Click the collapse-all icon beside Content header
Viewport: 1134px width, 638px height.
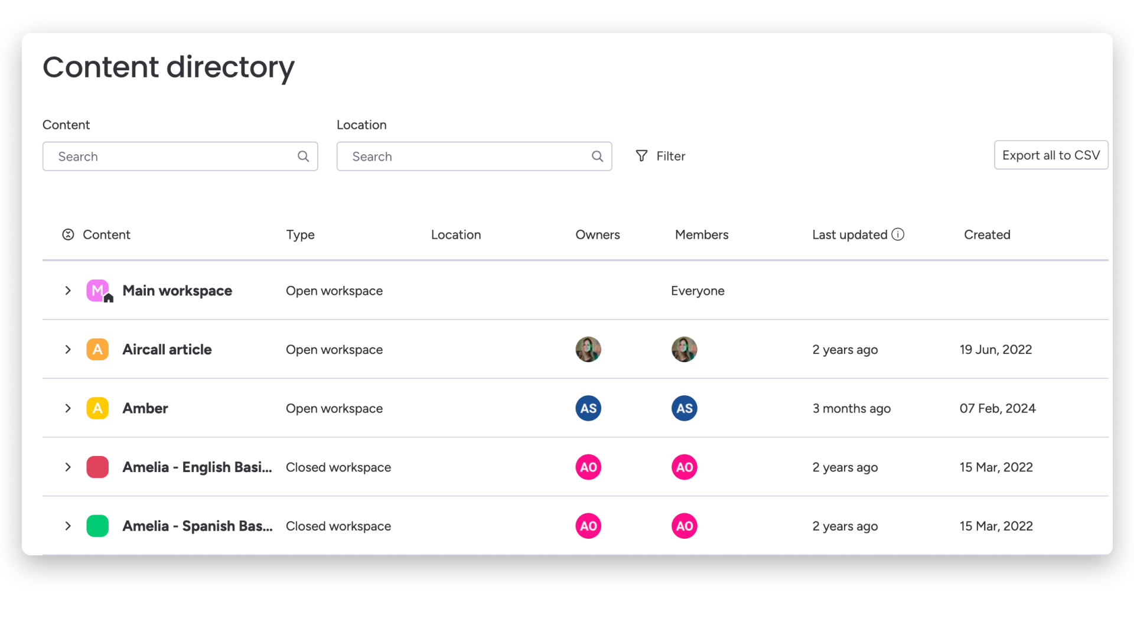tap(68, 235)
